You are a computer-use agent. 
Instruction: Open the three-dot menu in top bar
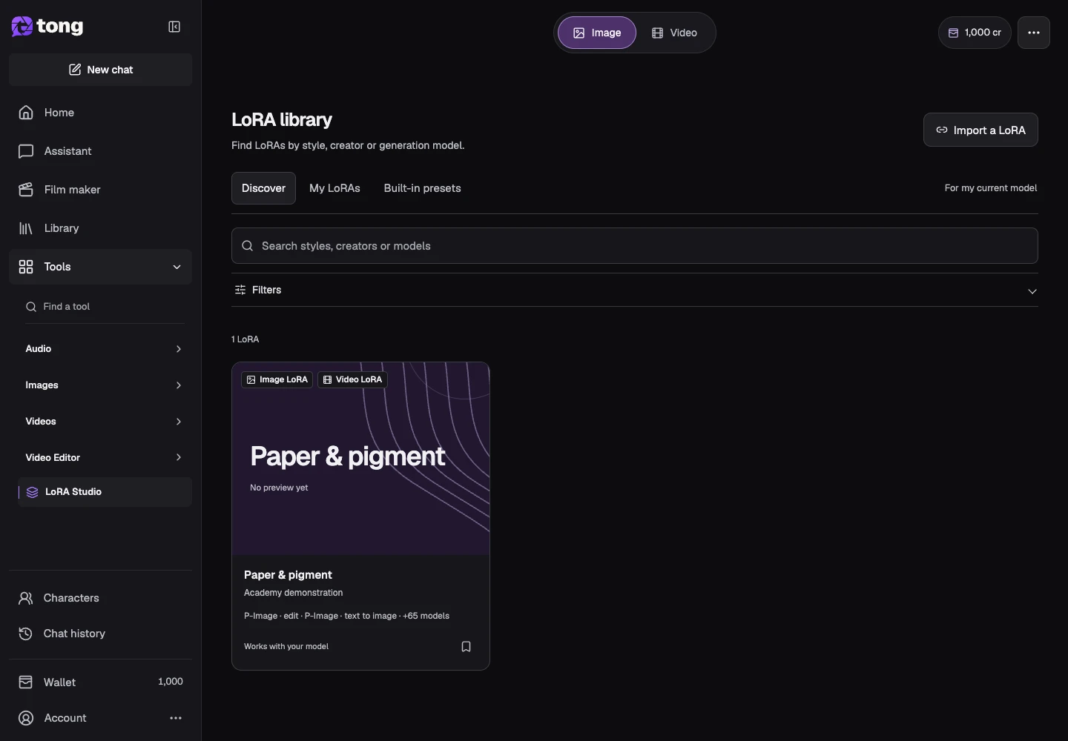[1033, 33]
